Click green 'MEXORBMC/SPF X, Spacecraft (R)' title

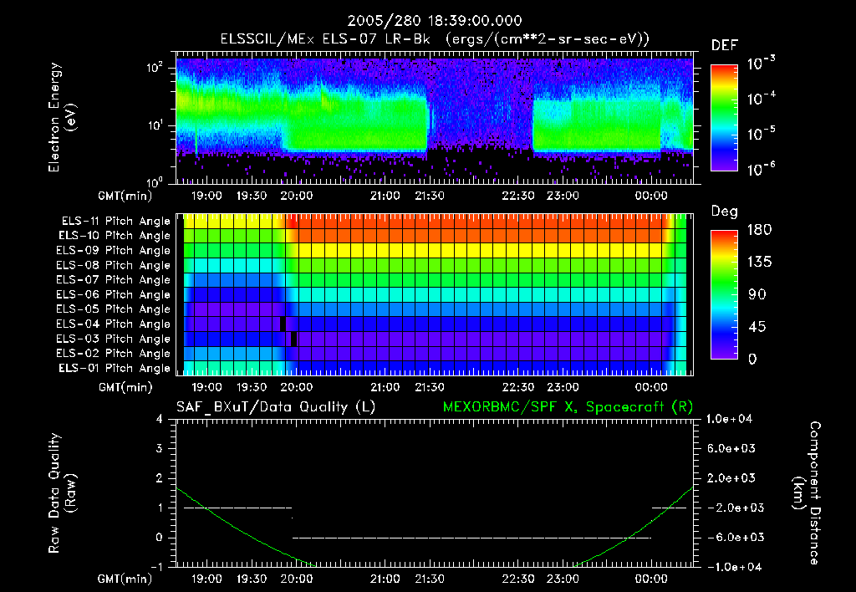tap(568, 407)
